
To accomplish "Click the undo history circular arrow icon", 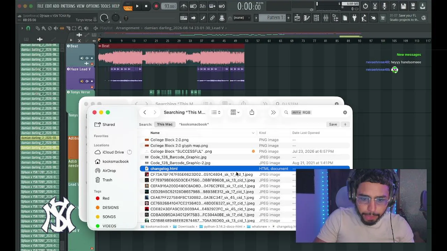I will click(365, 6).
